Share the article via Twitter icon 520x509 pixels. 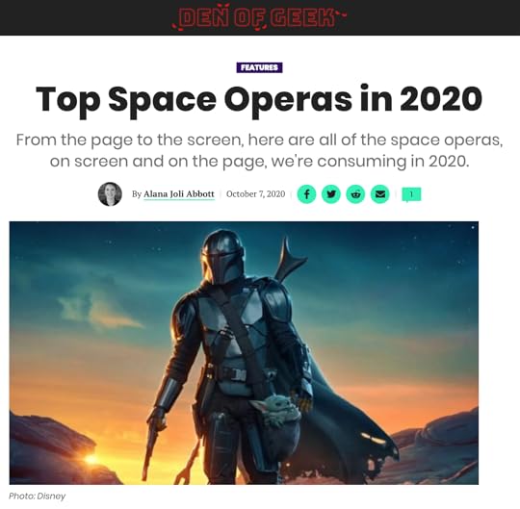click(331, 194)
